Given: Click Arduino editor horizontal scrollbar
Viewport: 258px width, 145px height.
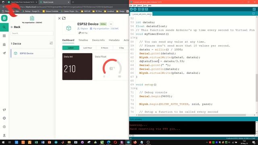Looking at the screenshot, I should [x=192, y=115].
